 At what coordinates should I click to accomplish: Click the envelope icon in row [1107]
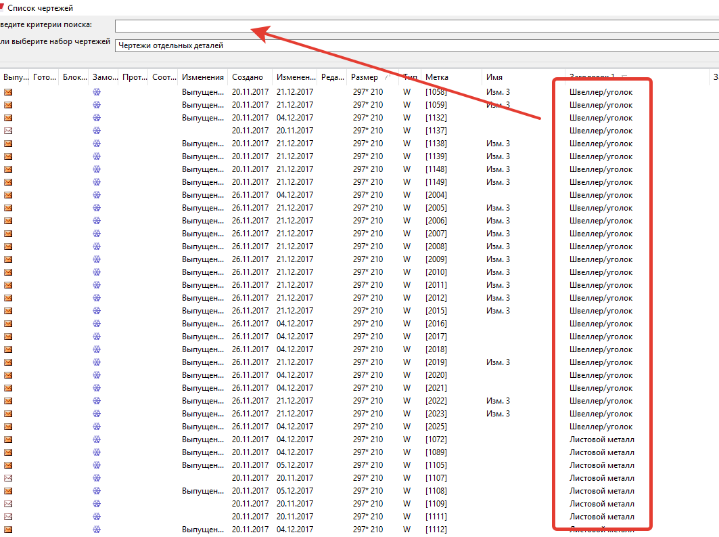point(8,478)
